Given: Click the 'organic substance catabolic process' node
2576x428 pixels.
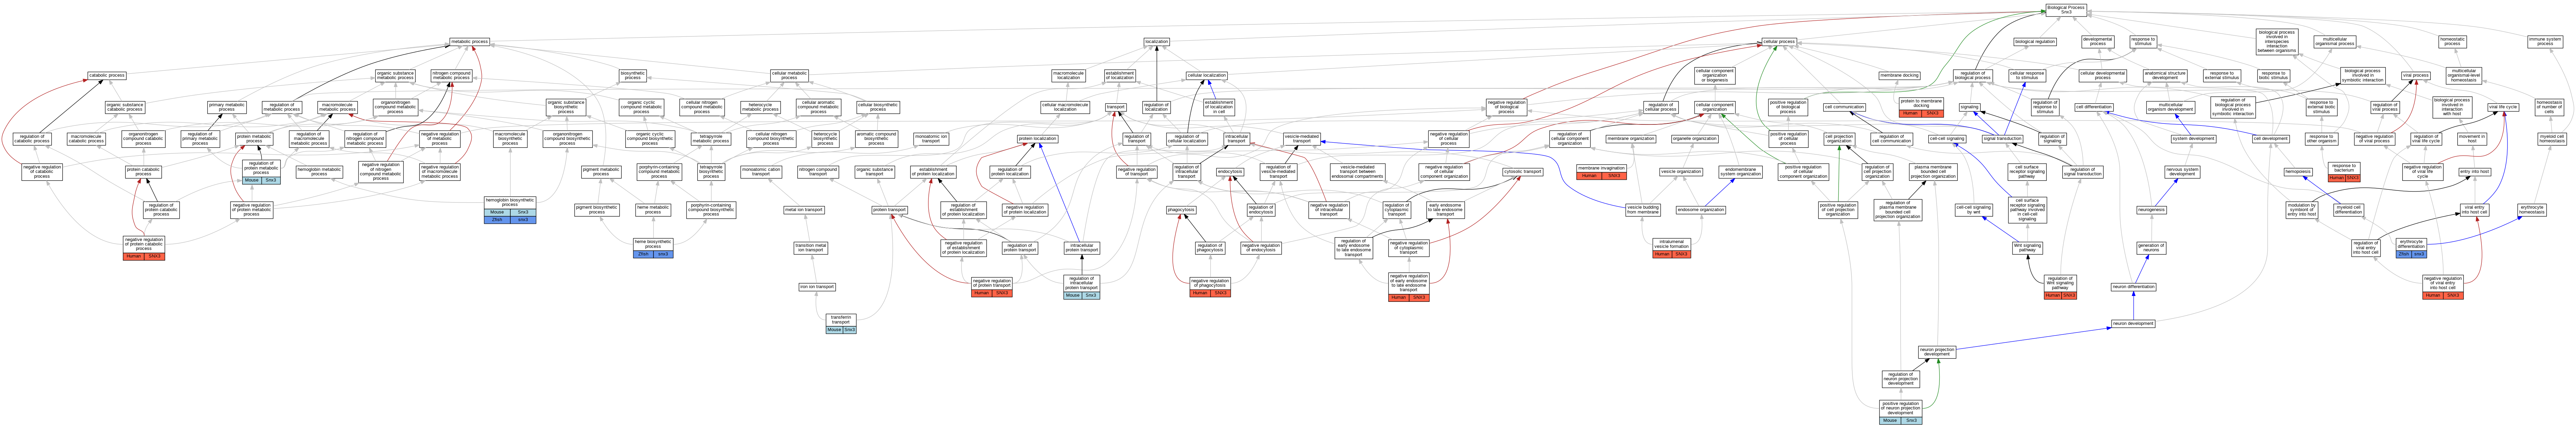Looking at the screenshot, I should [x=125, y=107].
